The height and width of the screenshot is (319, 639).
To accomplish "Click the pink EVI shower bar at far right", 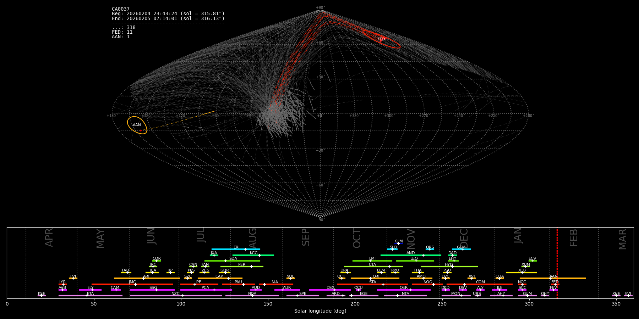I will point(628,296).
